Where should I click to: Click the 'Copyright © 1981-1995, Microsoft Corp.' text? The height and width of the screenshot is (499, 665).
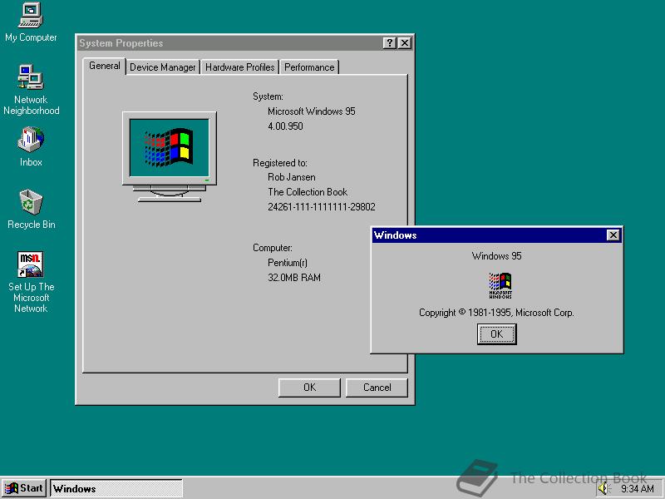(496, 313)
